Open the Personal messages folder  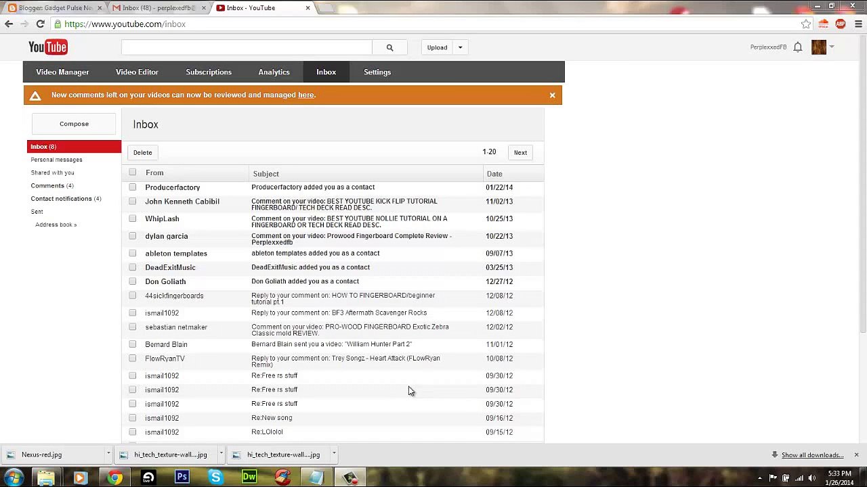[x=56, y=160]
